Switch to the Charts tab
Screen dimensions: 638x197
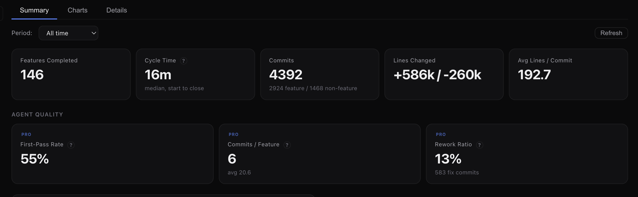(77, 10)
